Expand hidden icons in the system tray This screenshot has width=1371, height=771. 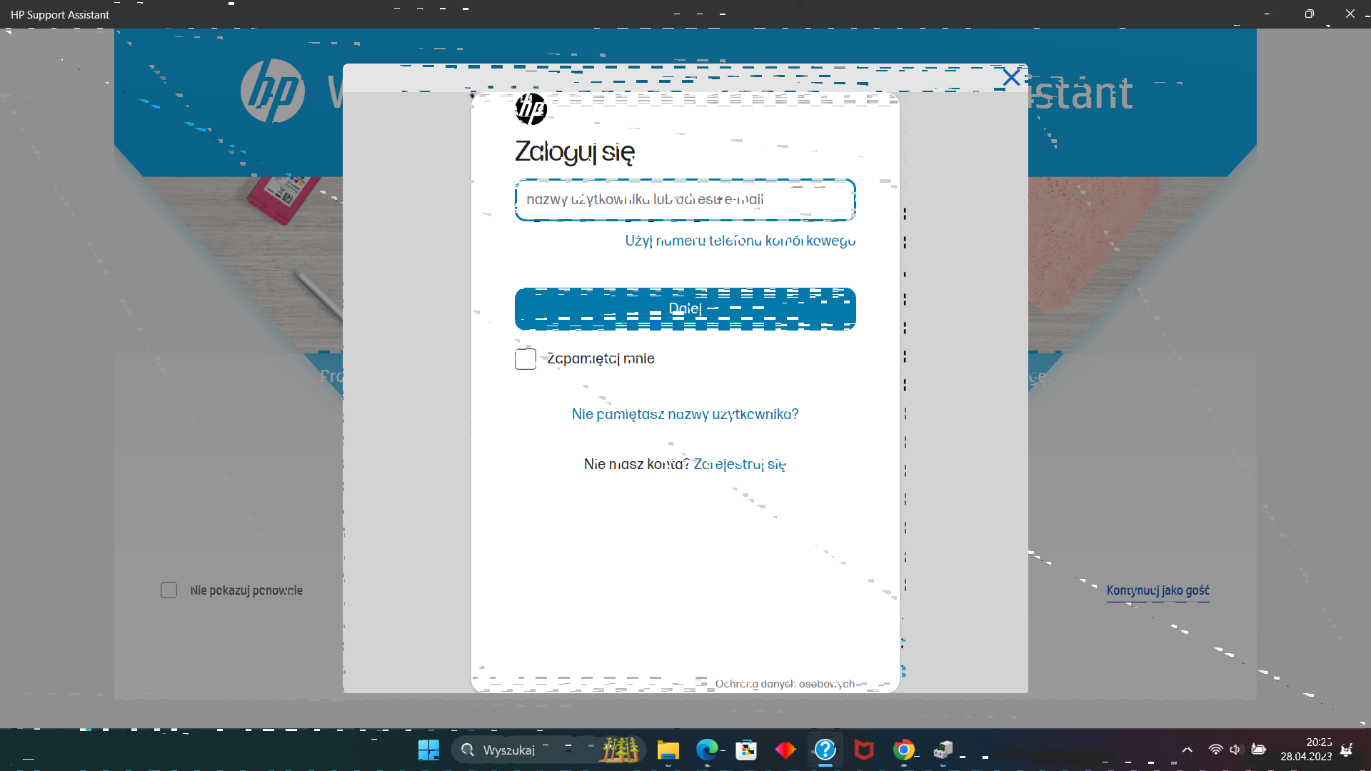(x=1187, y=750)
